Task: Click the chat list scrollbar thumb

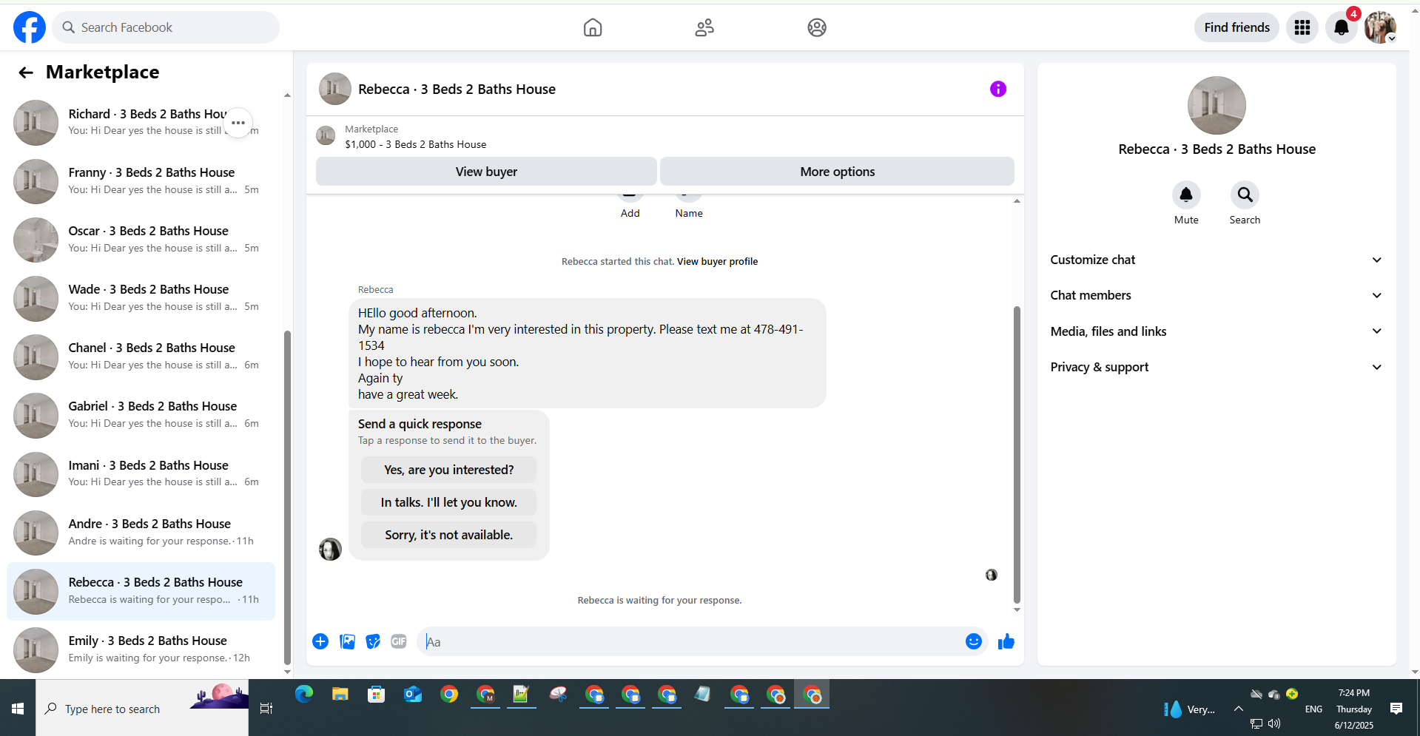Action: pyautogui.click(x=287, y=497)
